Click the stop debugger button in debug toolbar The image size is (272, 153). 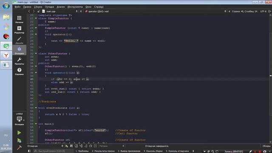[x=71, y=146]
